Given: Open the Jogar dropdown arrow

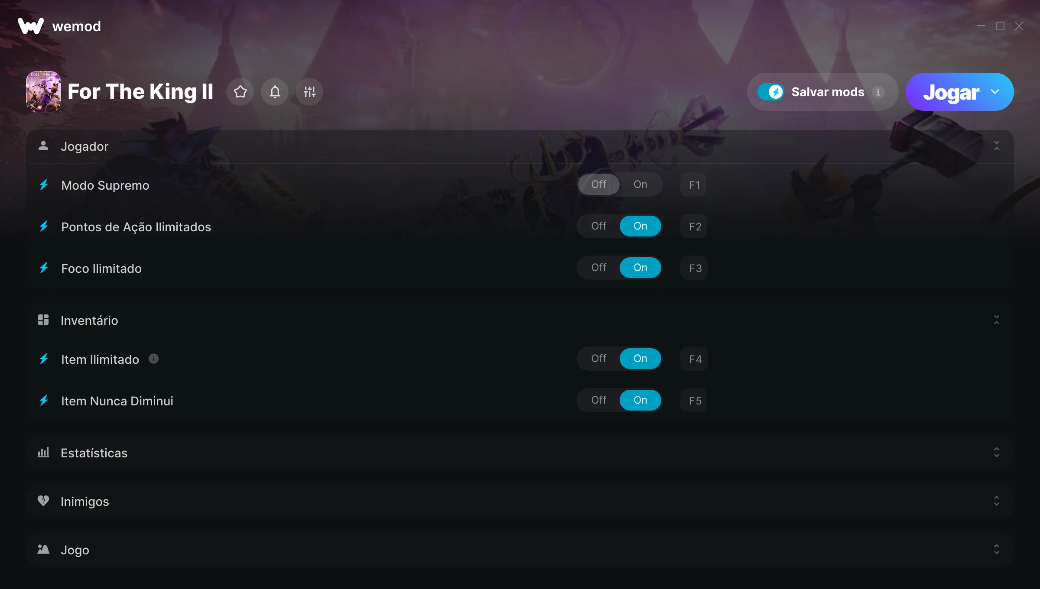Looking at the screenshot, I should pos(995,92).
